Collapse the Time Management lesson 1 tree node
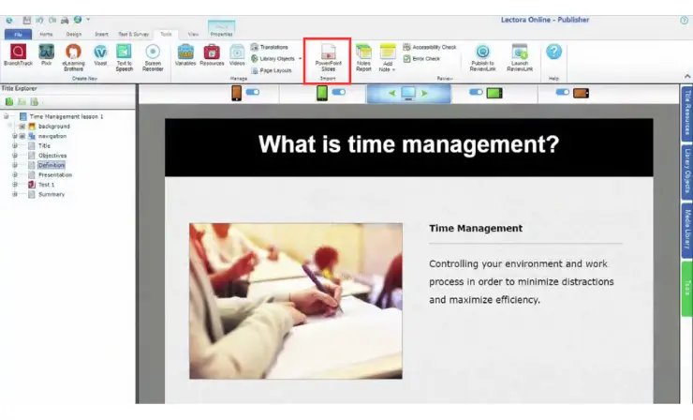 click(x=7, y=116)
